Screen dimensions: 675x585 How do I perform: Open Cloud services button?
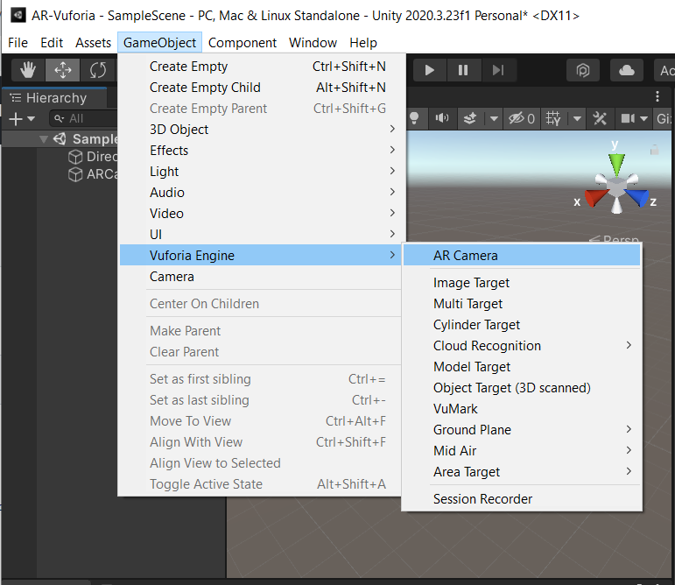pyautogui.click(x=626, y=70)
